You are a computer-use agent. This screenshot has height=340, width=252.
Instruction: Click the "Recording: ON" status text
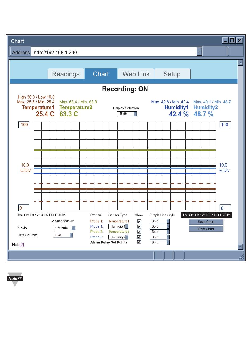click(x=125, y=89)
